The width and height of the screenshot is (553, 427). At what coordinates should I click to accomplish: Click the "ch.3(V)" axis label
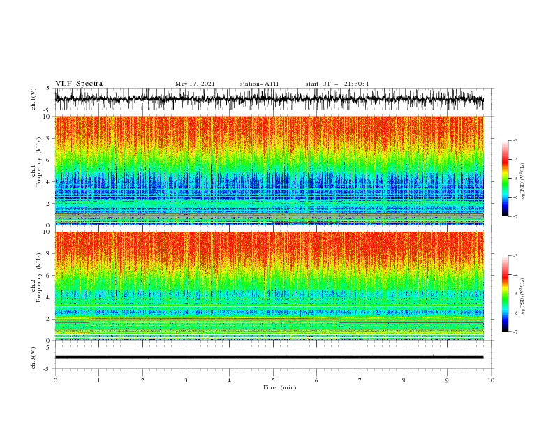(x=34, y=359)
